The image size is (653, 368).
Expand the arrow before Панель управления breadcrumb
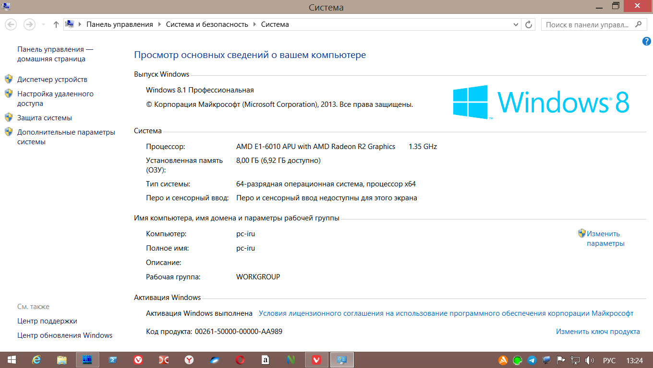pos(80,24)
